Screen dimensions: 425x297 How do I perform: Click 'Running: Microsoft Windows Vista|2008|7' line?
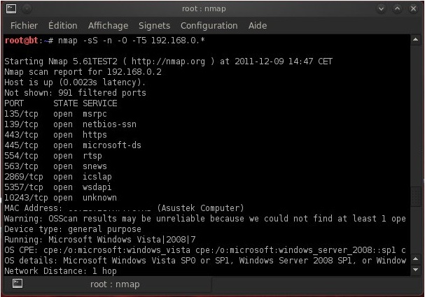click(100, 240)
